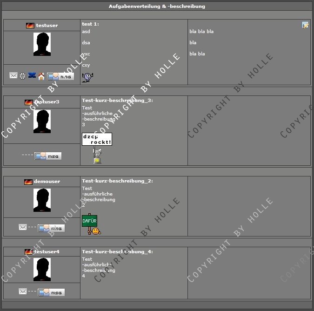Click demouser's silhouette avatar picture

[x=42, y=200]
